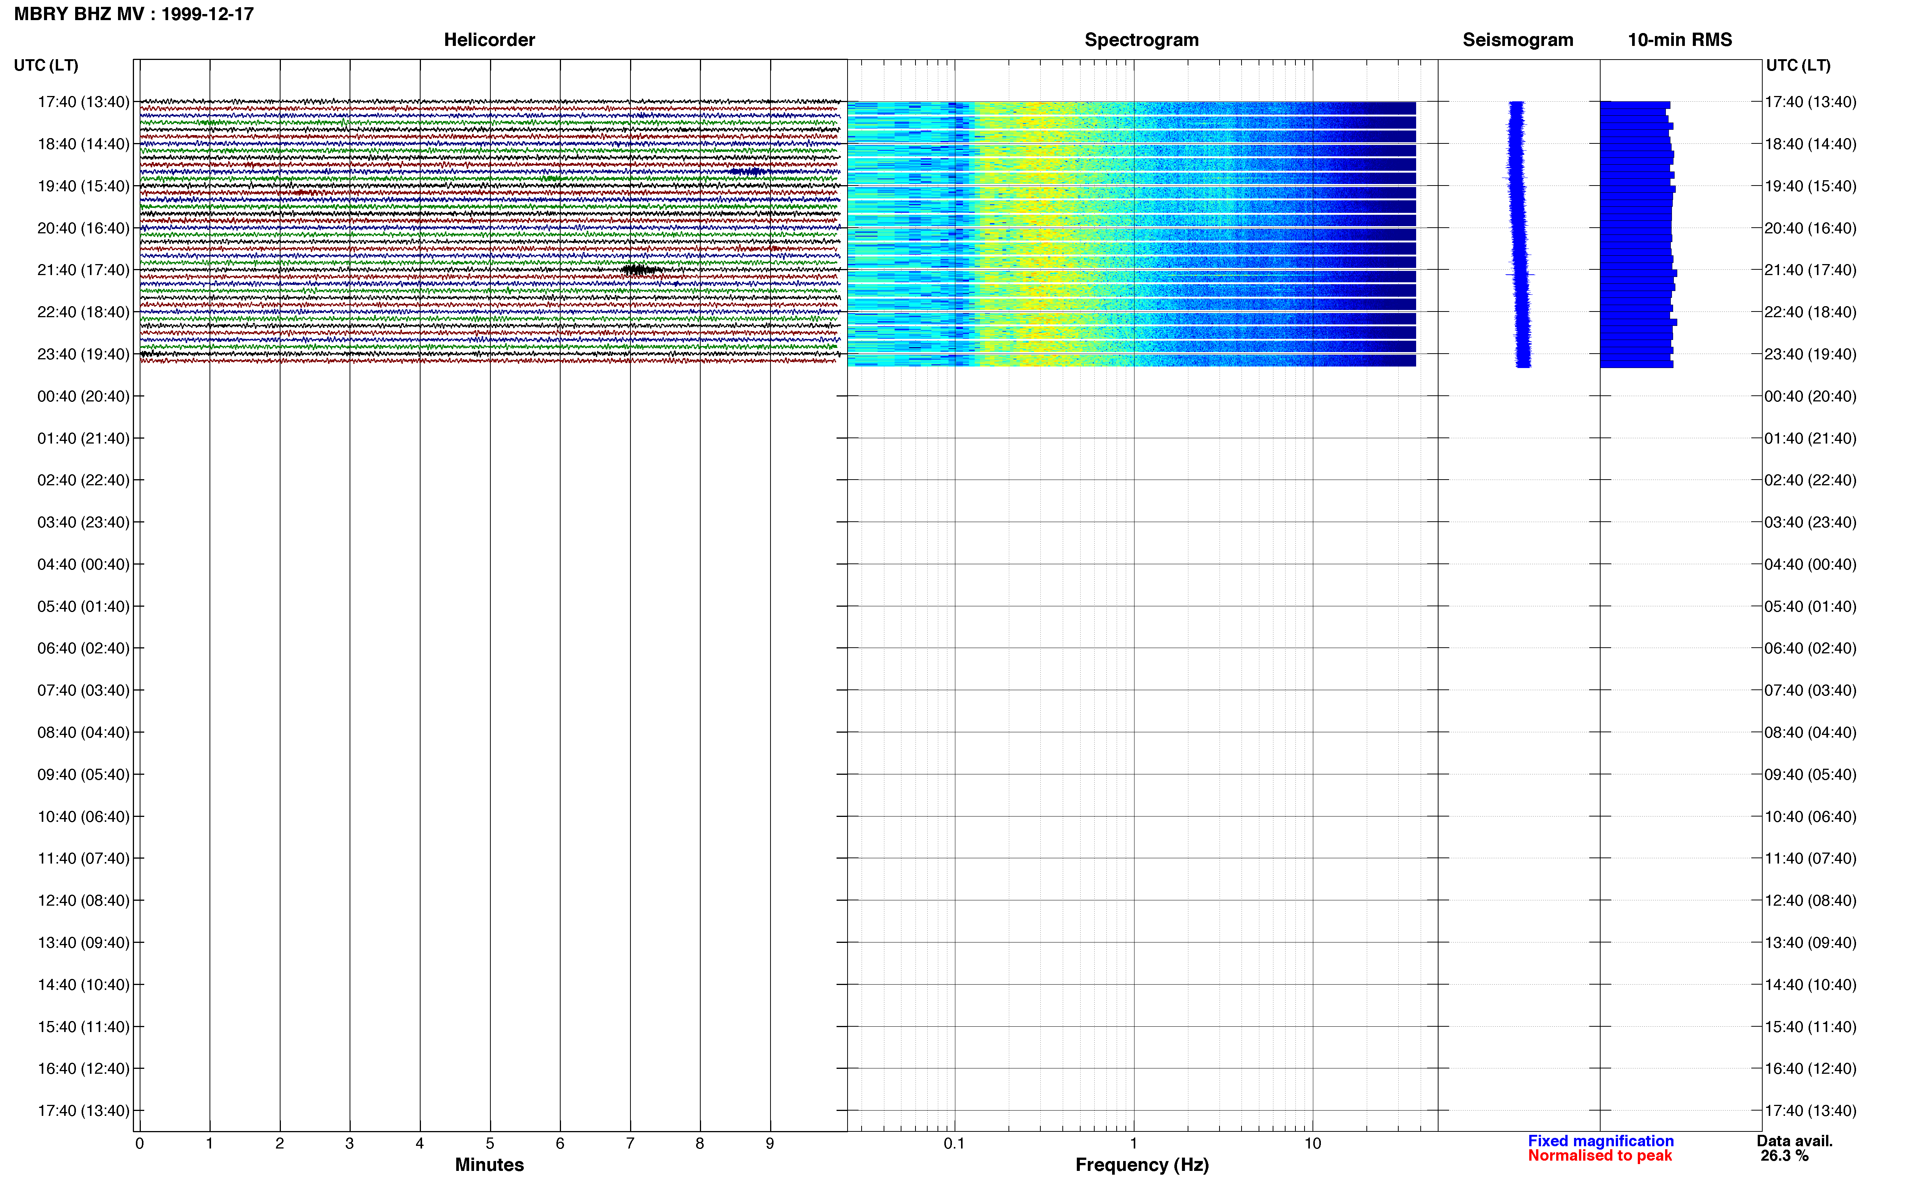The height and width of the screenshot is (1191, 1905).
Task: Click left time label '00:40 (20:40)'
Action: click(x=84, y=396)
